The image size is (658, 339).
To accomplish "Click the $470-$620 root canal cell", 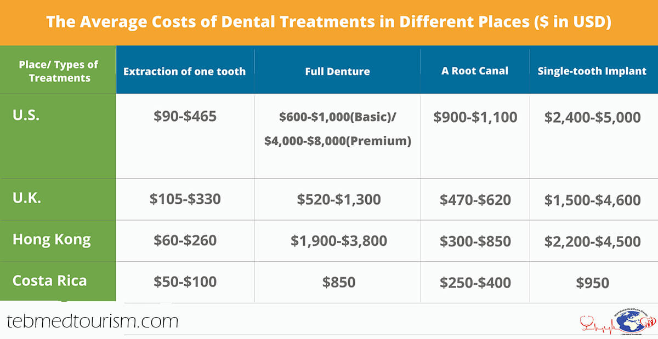I will (475, 200).
